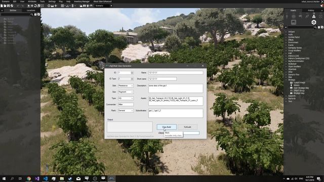The image size is (324, 182).
Task: Switch to the Assets tab
Action: [x=293, y=10]
